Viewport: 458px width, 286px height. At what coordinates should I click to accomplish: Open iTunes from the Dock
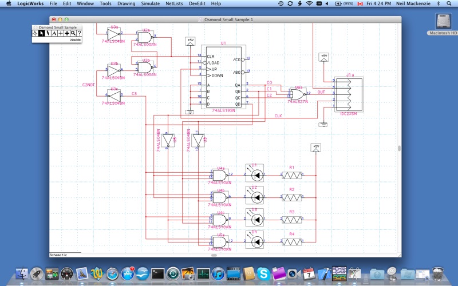(x=218, y=274)
